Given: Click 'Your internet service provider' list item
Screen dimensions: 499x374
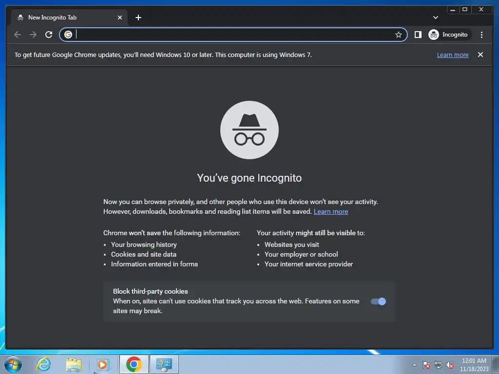Looking at the screenshot, I should 308,264.
